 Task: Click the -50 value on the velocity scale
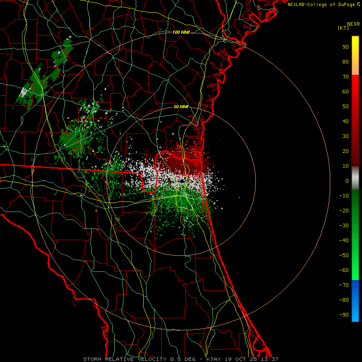344,255
